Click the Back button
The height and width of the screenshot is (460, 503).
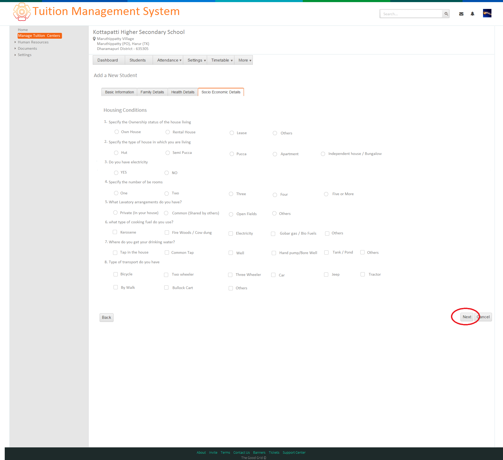pyautogui.click(x=106, y=317)
